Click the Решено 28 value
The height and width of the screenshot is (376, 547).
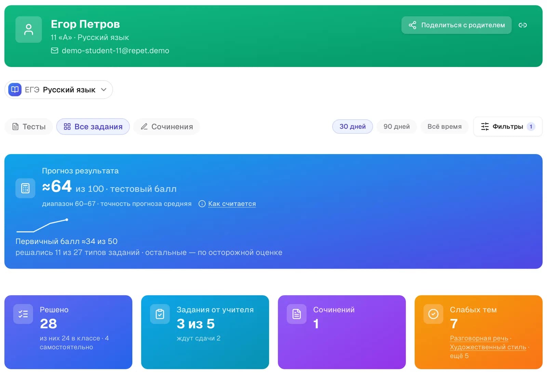(x=48, y=324)
